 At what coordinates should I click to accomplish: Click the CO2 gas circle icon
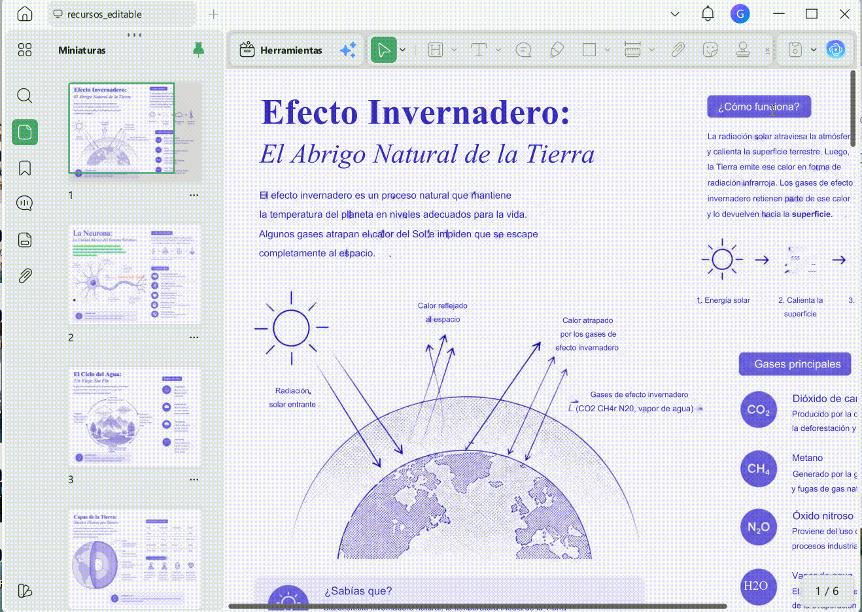pos(759,410)
